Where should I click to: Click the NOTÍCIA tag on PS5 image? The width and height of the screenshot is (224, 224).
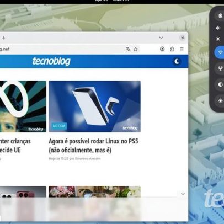[x=59, y=126]
